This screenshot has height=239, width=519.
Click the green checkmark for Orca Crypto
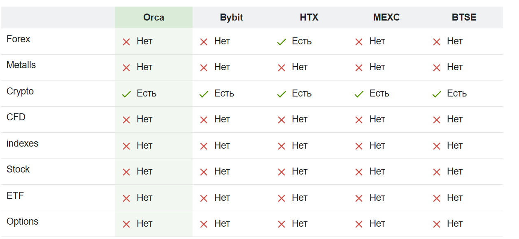(126, 94)
